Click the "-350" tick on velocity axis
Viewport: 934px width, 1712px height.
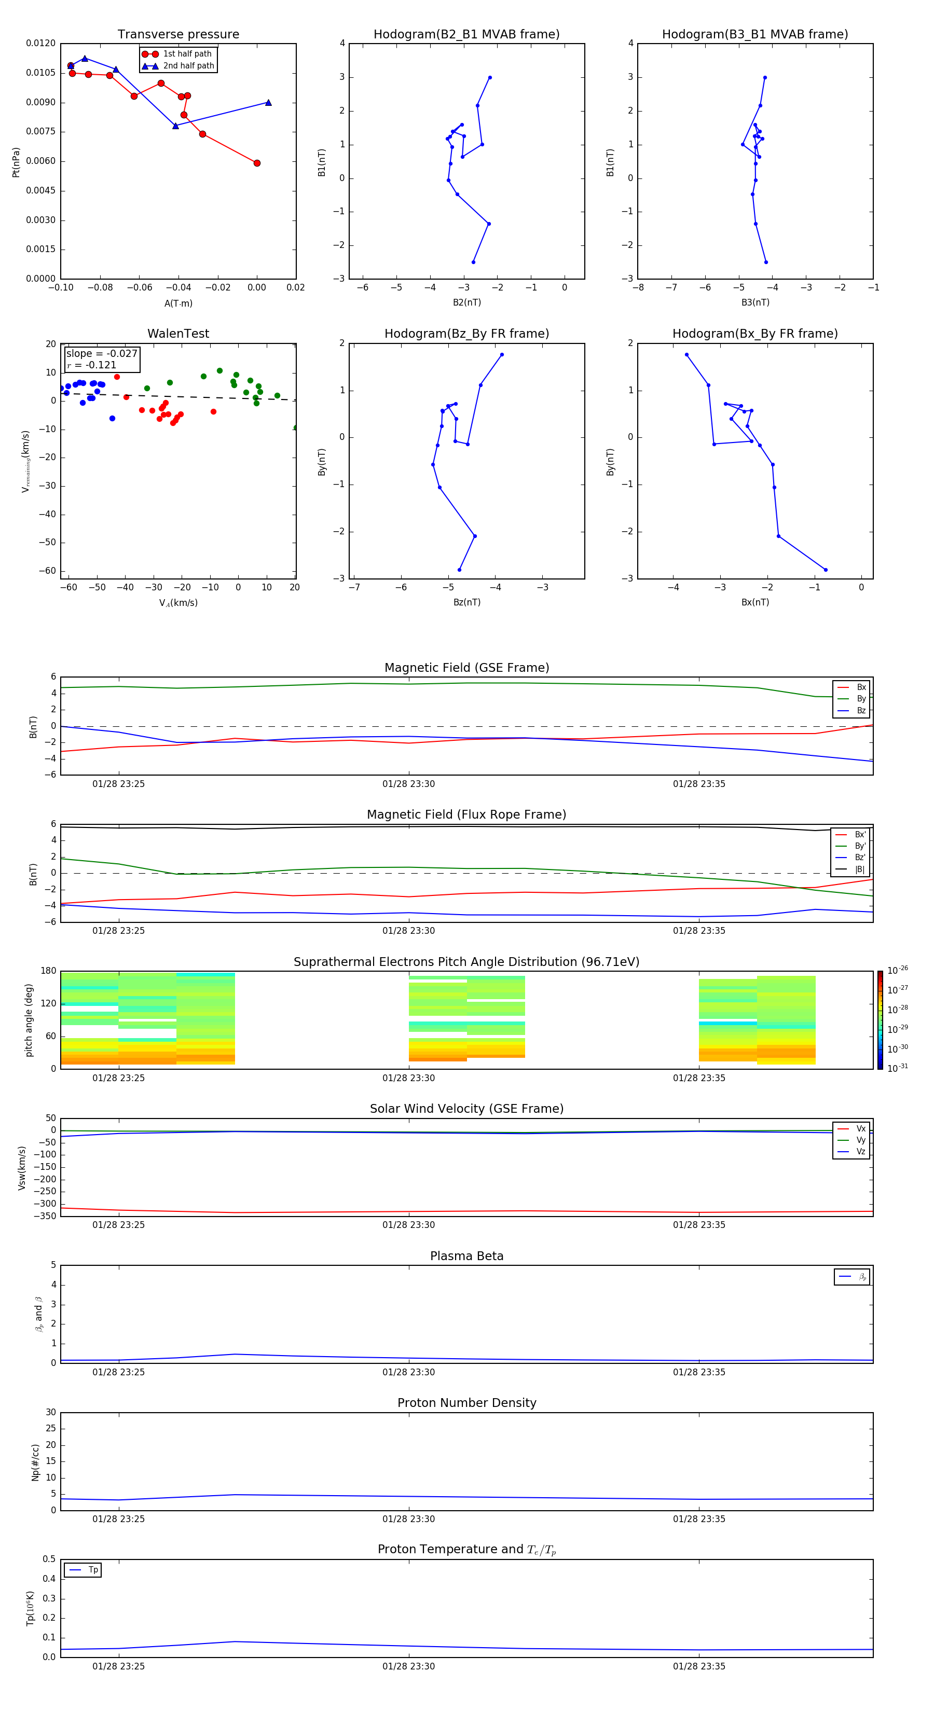[x=46, y=1216]
